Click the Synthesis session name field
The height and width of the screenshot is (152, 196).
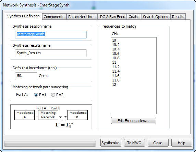(x=51, y=34)
